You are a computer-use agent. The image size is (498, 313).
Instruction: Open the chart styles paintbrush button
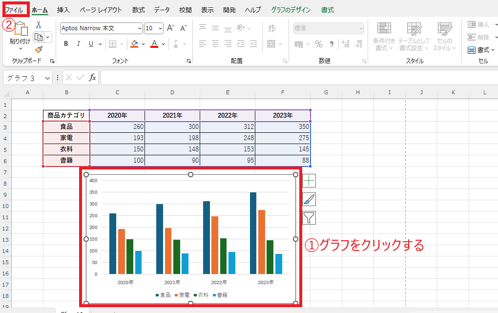click(309, 199)
